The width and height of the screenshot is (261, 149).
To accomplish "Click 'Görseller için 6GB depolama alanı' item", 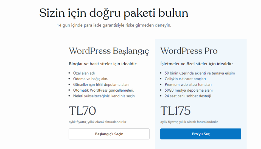I will [x=101, y=84].
